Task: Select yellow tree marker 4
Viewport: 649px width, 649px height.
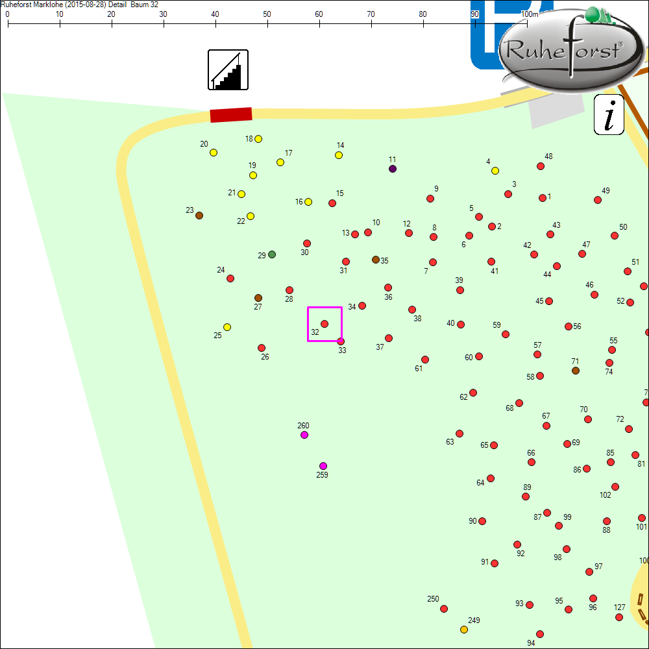Action: 495,171
